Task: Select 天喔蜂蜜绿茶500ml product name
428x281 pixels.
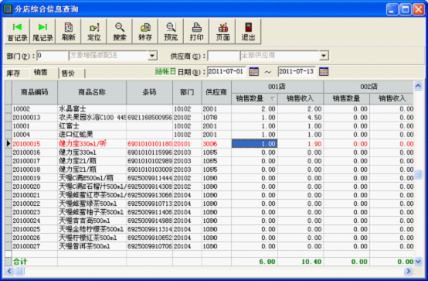Action: point(88,204)
